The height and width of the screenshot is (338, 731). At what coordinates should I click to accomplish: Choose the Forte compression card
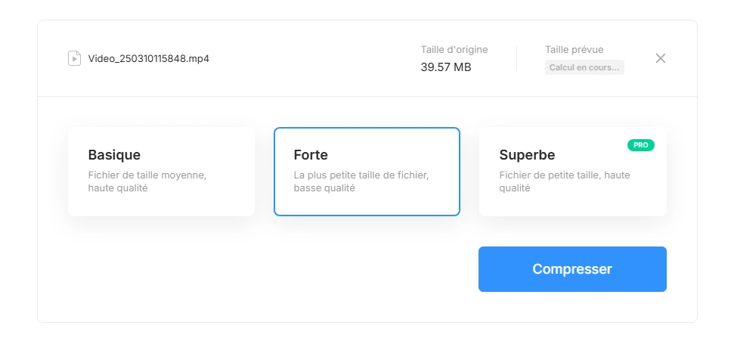367,172
